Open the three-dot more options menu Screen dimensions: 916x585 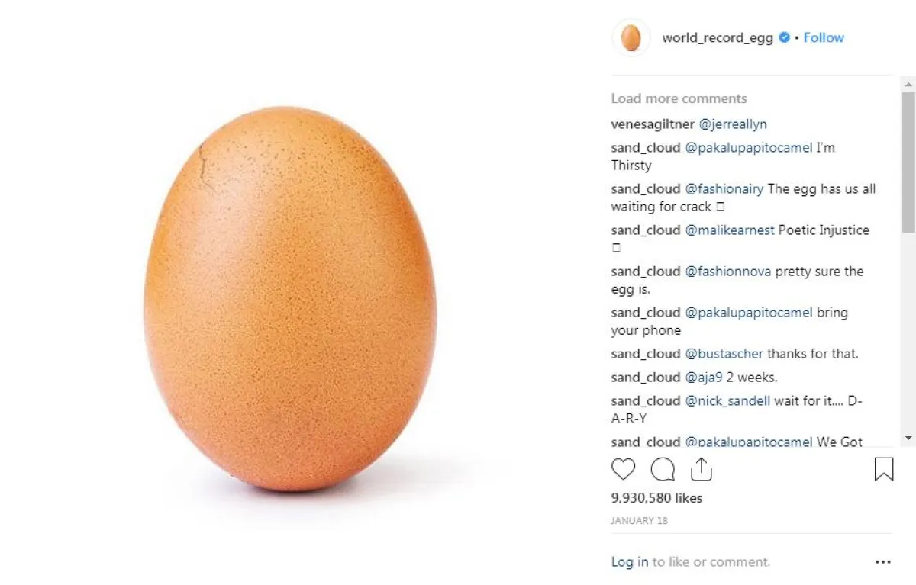pyautogui.click(x=882, y=562)
